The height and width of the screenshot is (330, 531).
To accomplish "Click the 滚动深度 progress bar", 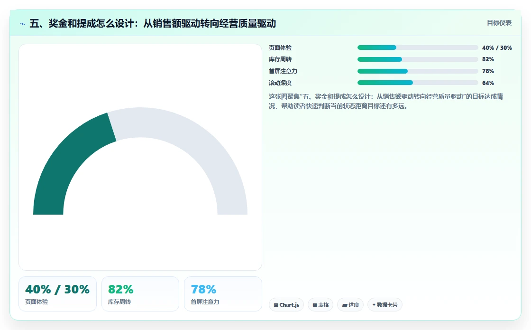I will tap(418, 83).
